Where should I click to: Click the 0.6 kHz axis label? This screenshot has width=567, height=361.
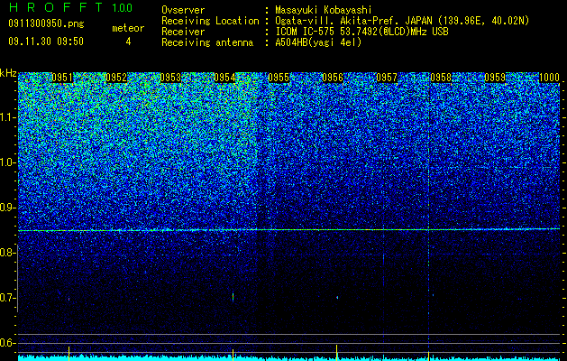(8, 343)
